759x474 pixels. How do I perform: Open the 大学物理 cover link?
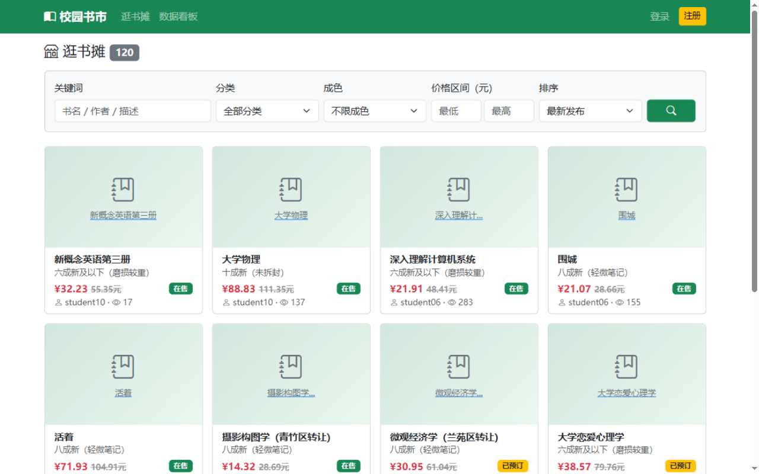click(291, 216)
